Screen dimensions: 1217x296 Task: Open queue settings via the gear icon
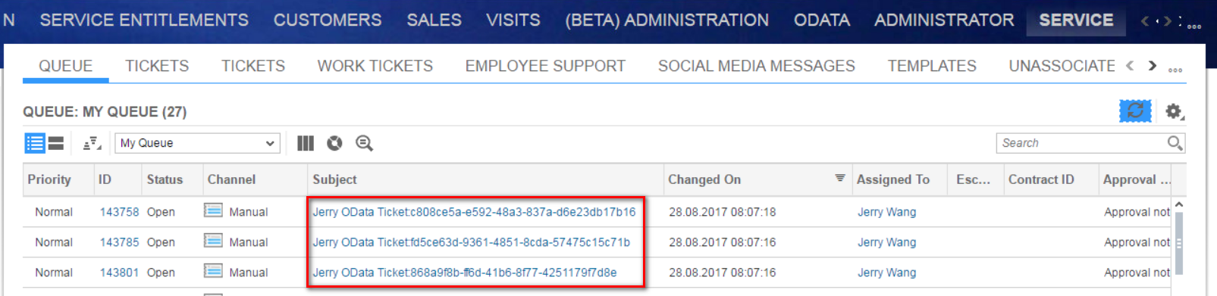(1174, 111)
